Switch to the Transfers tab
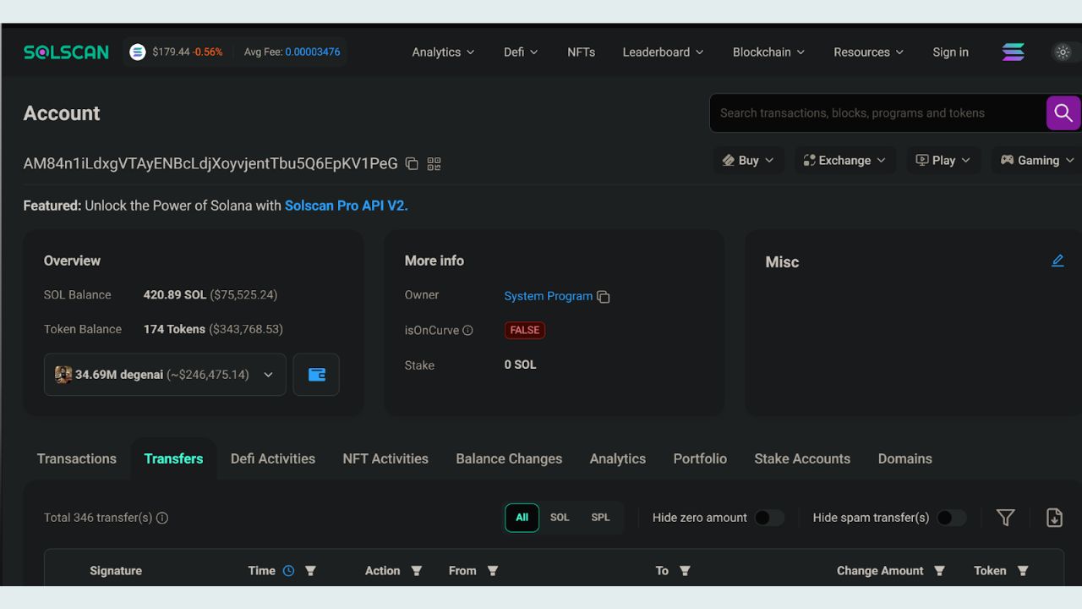The width and height of the screenshot is (1082, 609). point(173,458)
